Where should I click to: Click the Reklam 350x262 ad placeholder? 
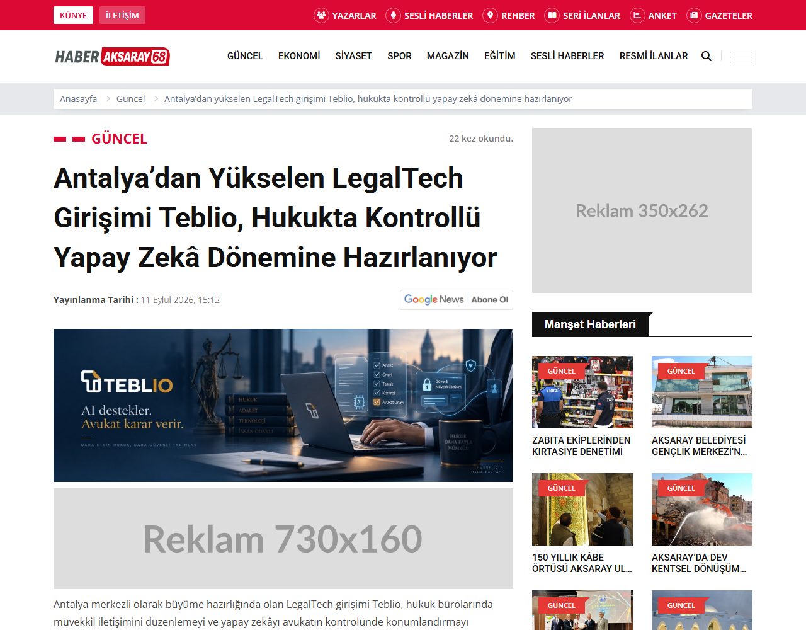(642, 210)
